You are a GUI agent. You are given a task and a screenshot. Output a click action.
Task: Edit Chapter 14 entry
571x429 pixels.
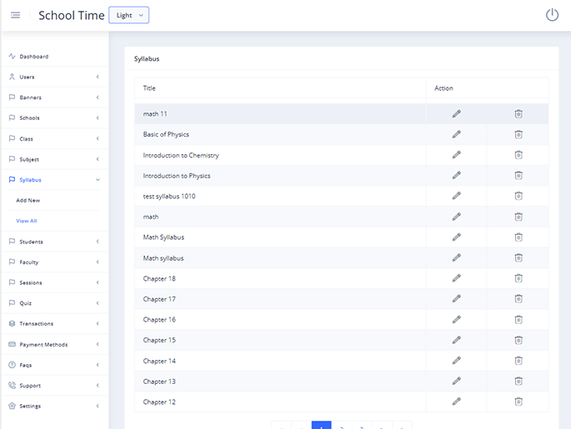click(456, 361)
